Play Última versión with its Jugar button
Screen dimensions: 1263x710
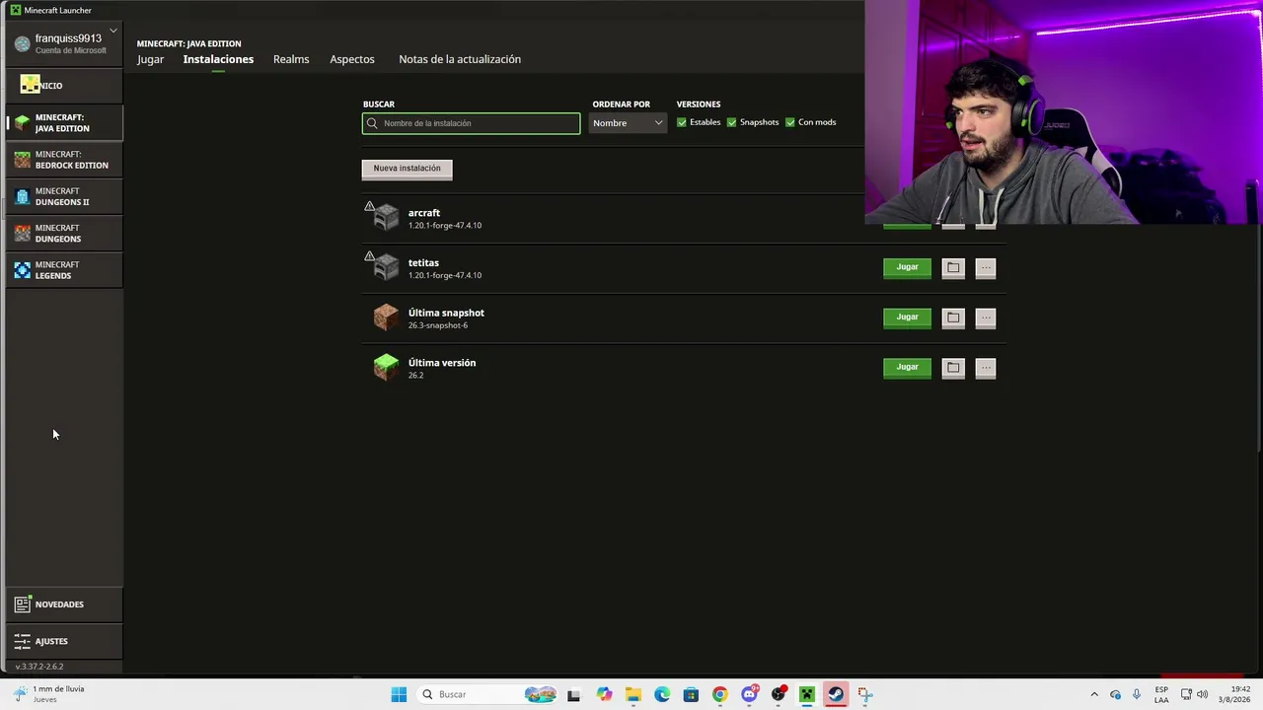907,367
